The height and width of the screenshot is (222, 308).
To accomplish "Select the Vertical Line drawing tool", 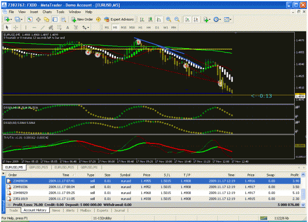I will [x=26, y=28].
